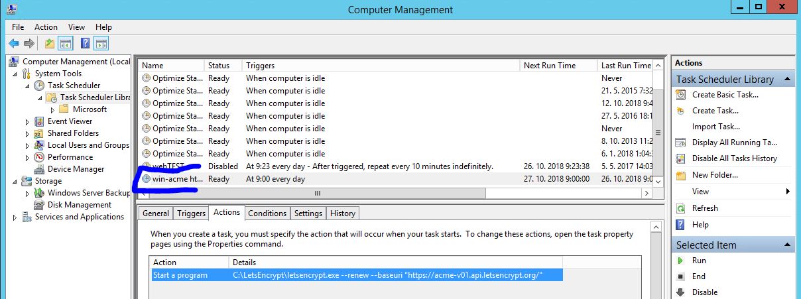
Task: Click the Up one level folder icon
Action: point(50,44)
